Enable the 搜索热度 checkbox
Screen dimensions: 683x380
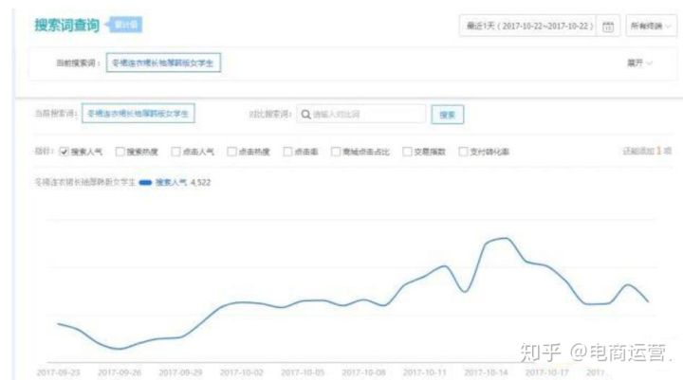point(120,151)
